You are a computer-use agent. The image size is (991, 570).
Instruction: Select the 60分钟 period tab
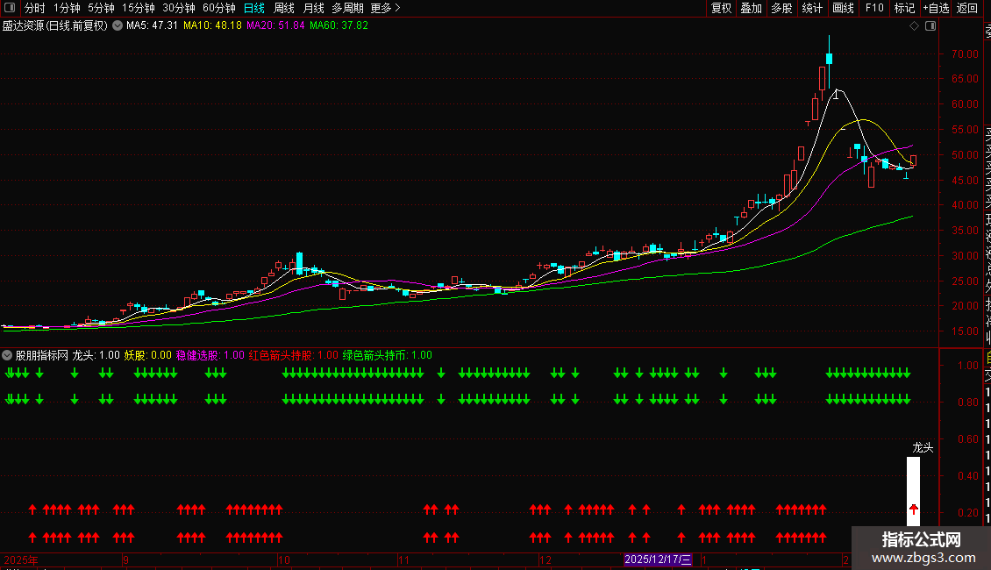point(218,8)
